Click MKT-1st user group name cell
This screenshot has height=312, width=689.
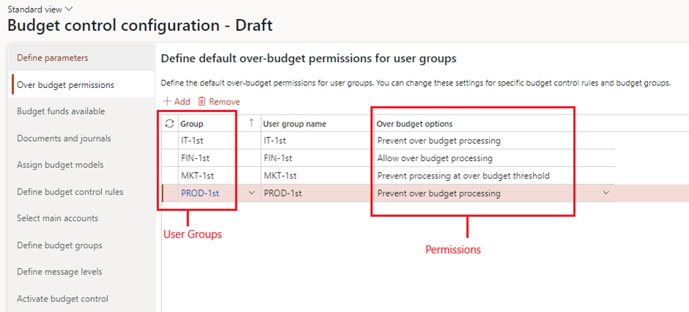317,176
